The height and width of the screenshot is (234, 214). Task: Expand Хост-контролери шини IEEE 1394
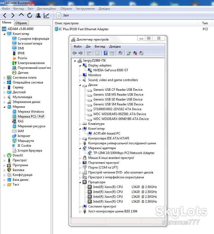pyautogui.click(x=80, y=212)
